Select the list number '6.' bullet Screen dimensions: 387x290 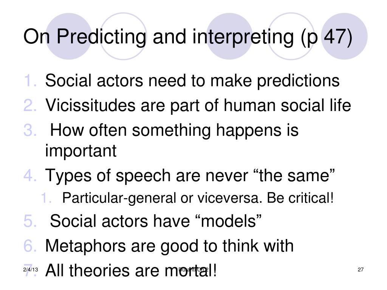[30, 245]
